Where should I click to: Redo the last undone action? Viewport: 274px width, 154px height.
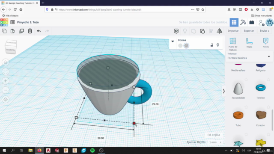click(47, 31)
